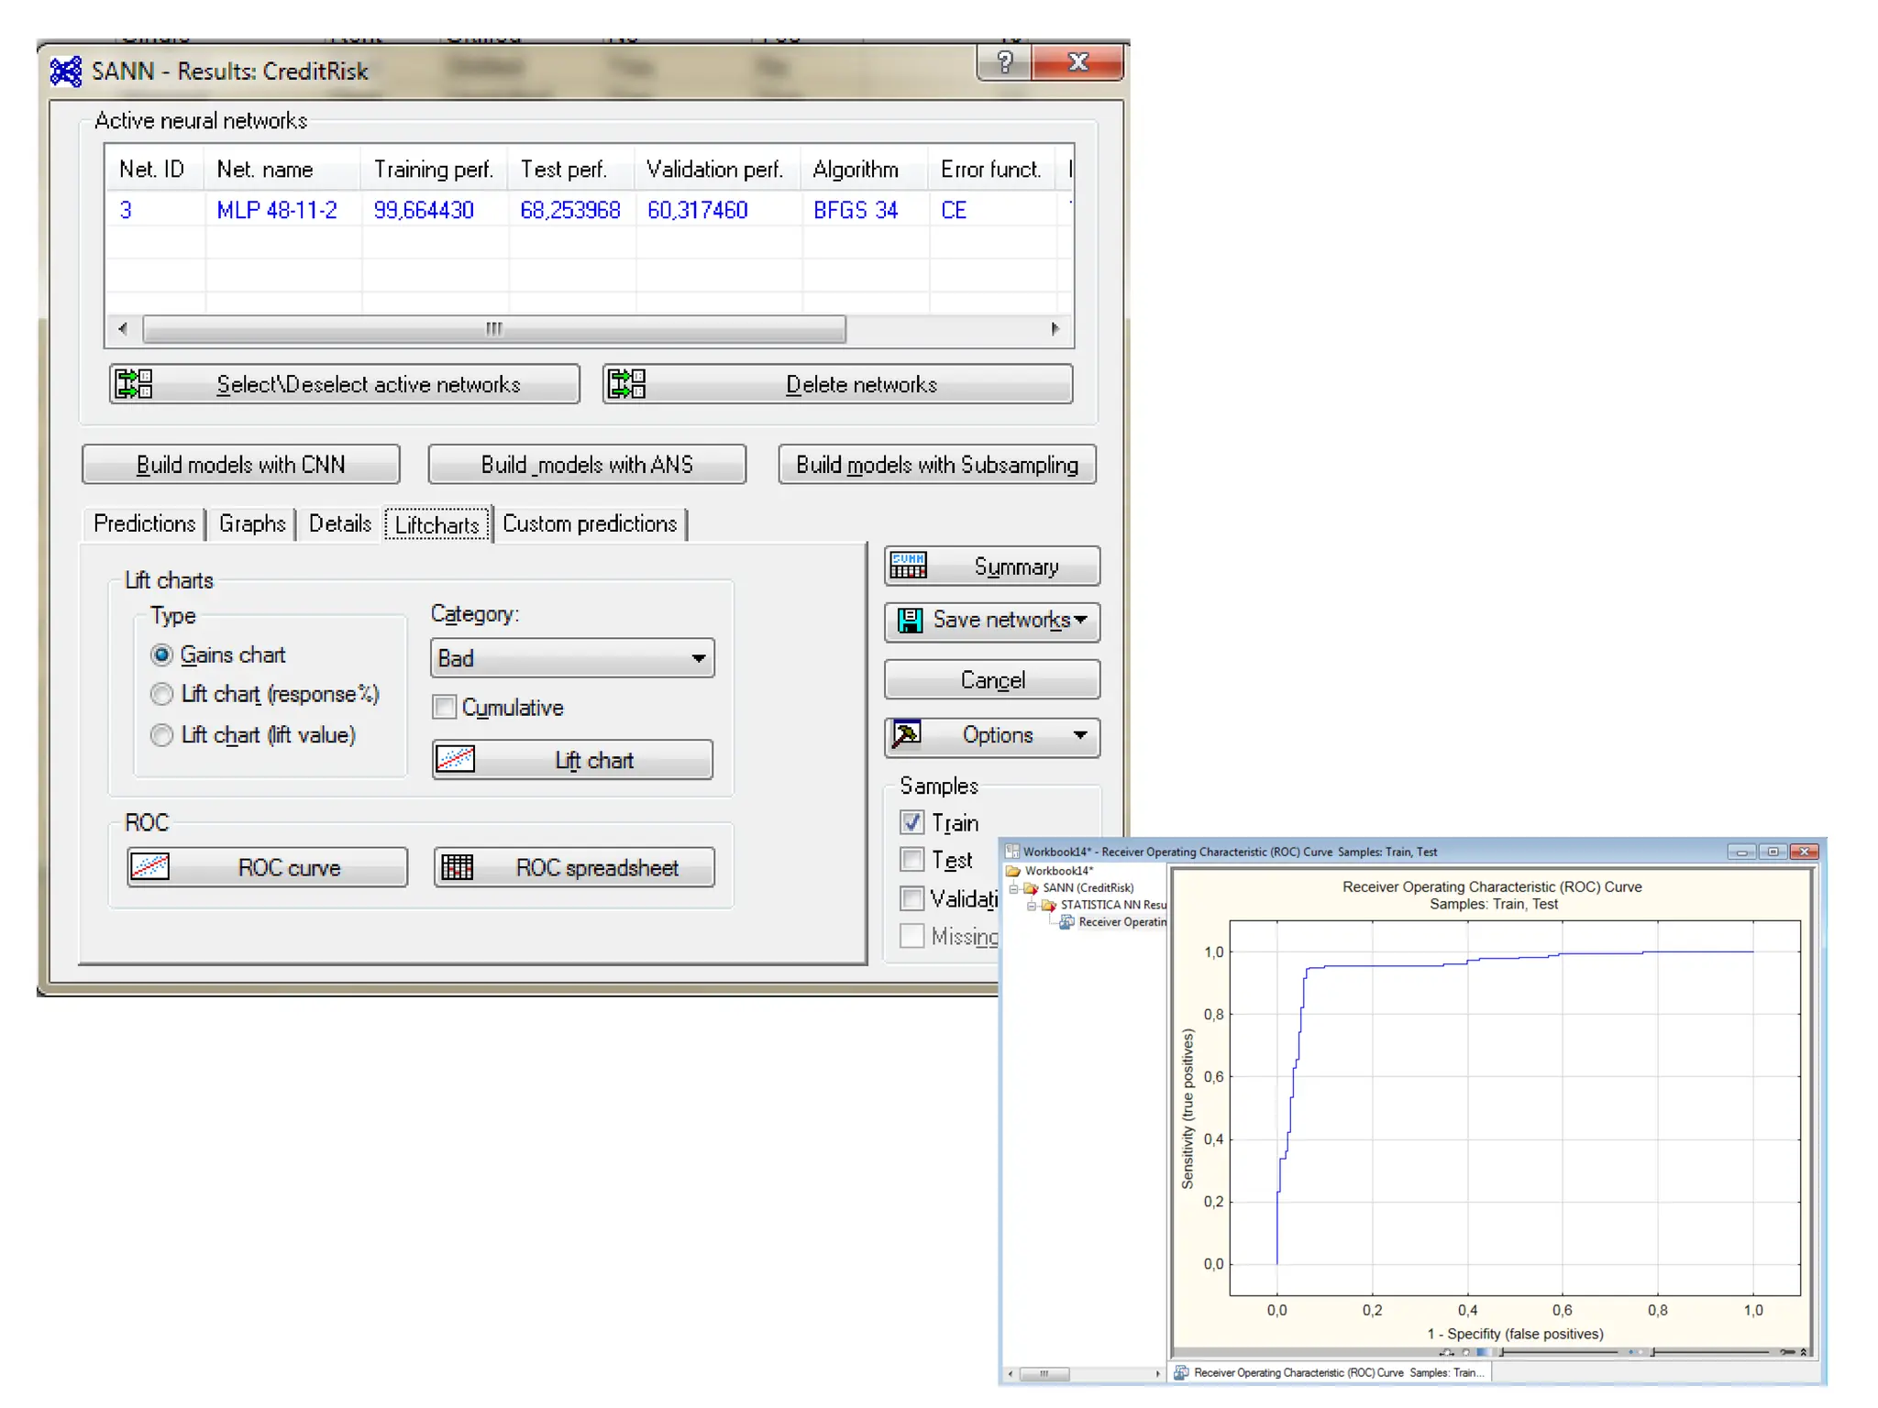Open the Custom predictions tab

(x=589, y=524)
